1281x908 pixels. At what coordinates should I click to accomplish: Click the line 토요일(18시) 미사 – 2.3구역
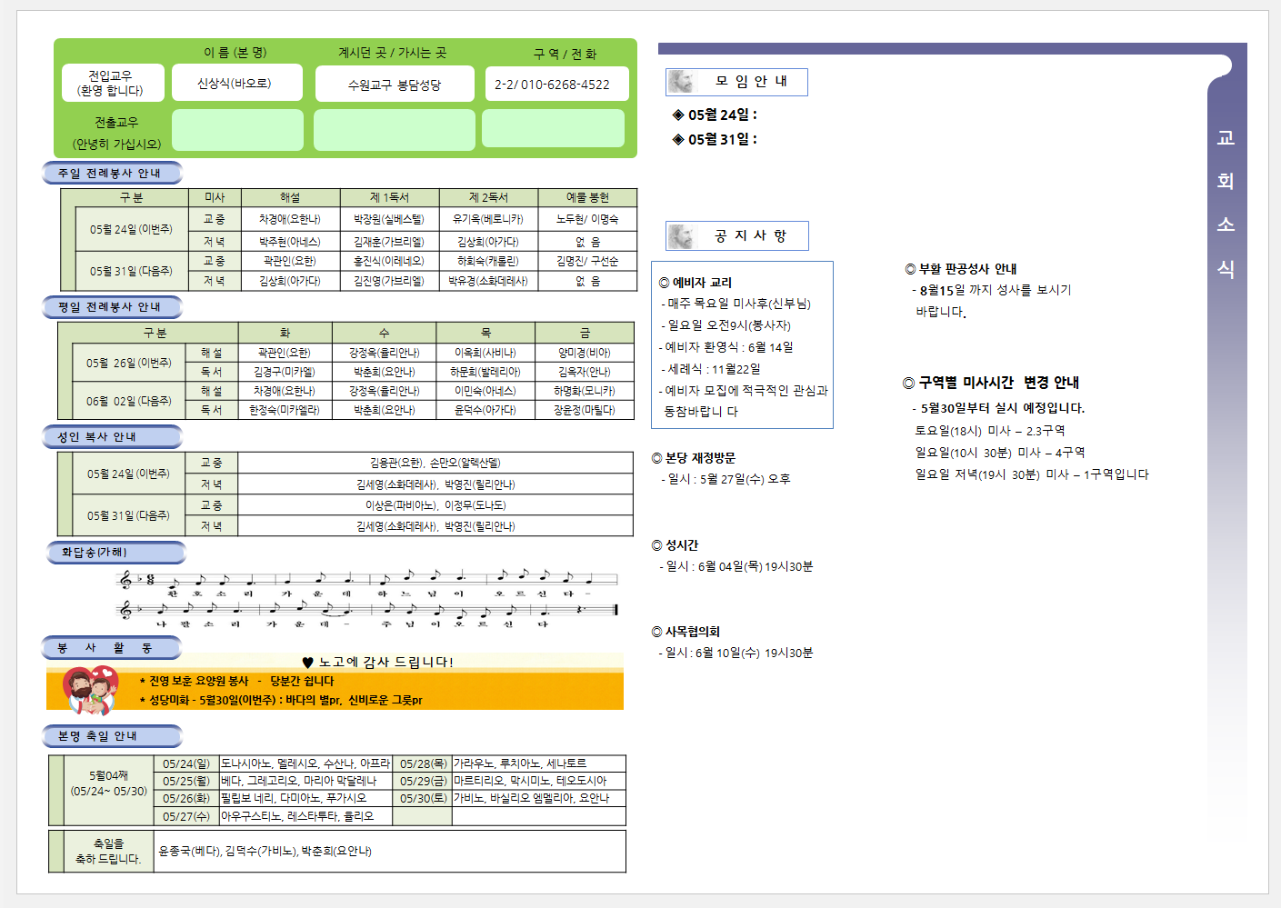pos(990,431)
